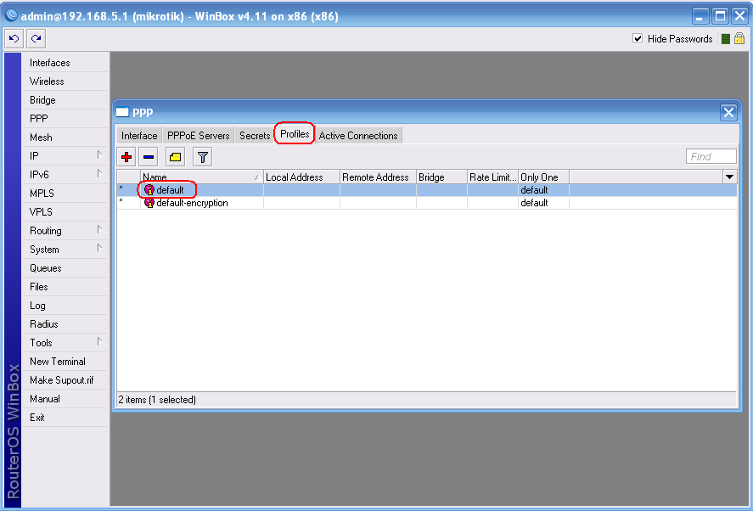753x511 pixels.
Task: Expand the Tools submenu arrow
Action: coord(99,342)
